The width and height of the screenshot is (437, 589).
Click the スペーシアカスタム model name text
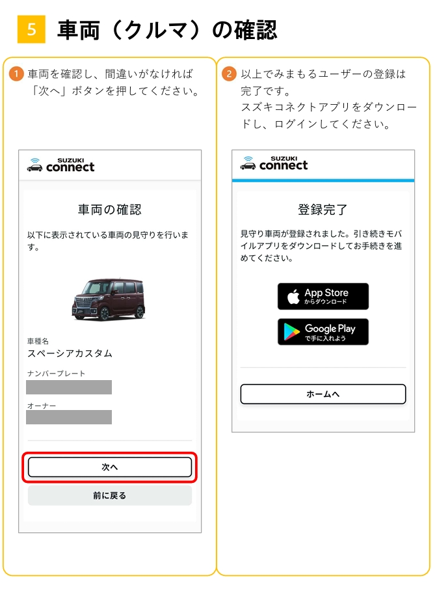(70, 353)
